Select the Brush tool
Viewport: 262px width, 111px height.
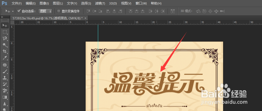click(5, 71)
